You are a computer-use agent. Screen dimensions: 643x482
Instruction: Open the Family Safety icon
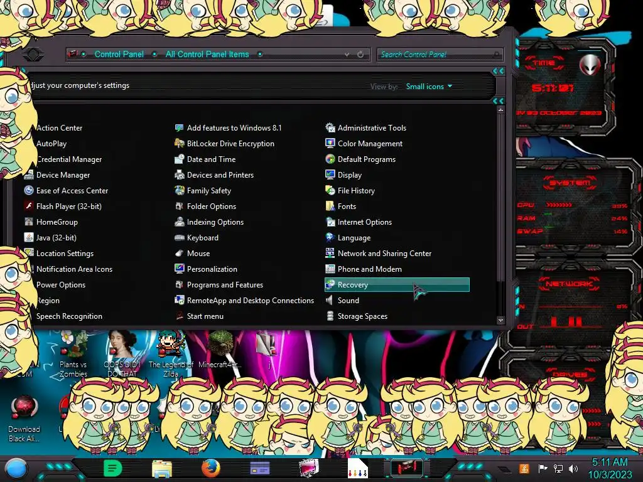[x=179, y=190]
